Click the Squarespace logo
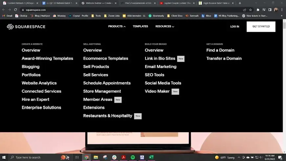Screen dimensions: 286x161 pyautogui.click(x=26, y=27)
